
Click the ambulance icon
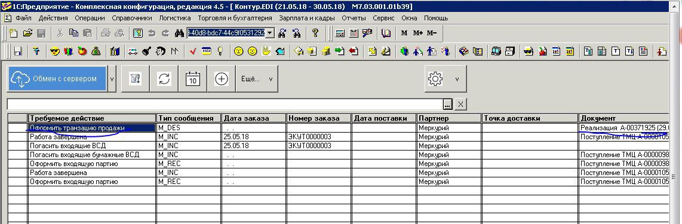pyautogui.click(x=133, y=51)
